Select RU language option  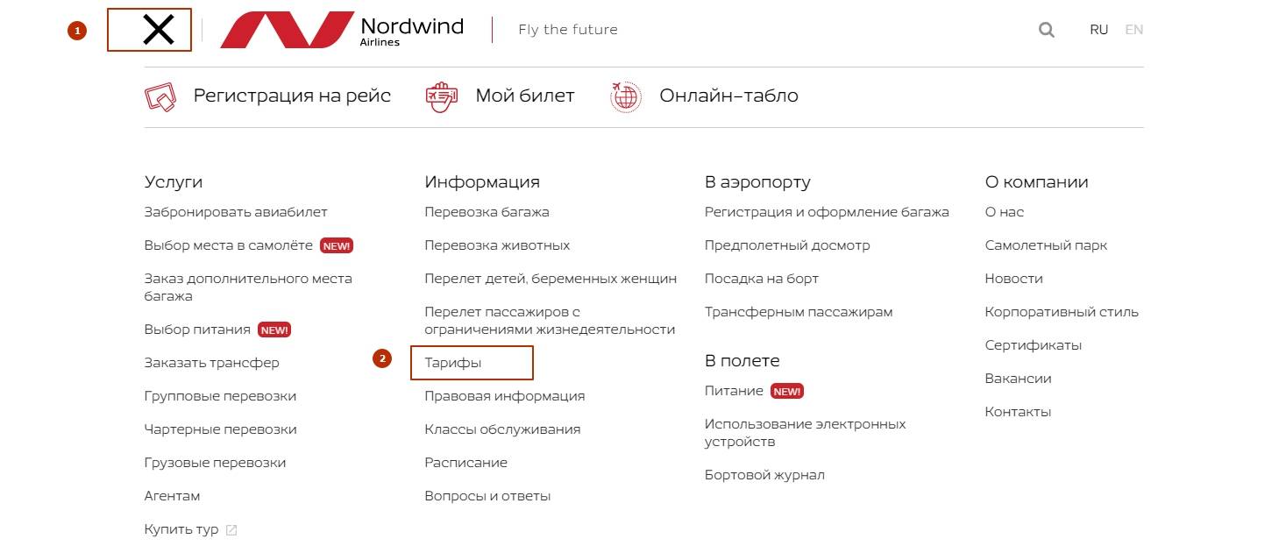(1099, 30)
